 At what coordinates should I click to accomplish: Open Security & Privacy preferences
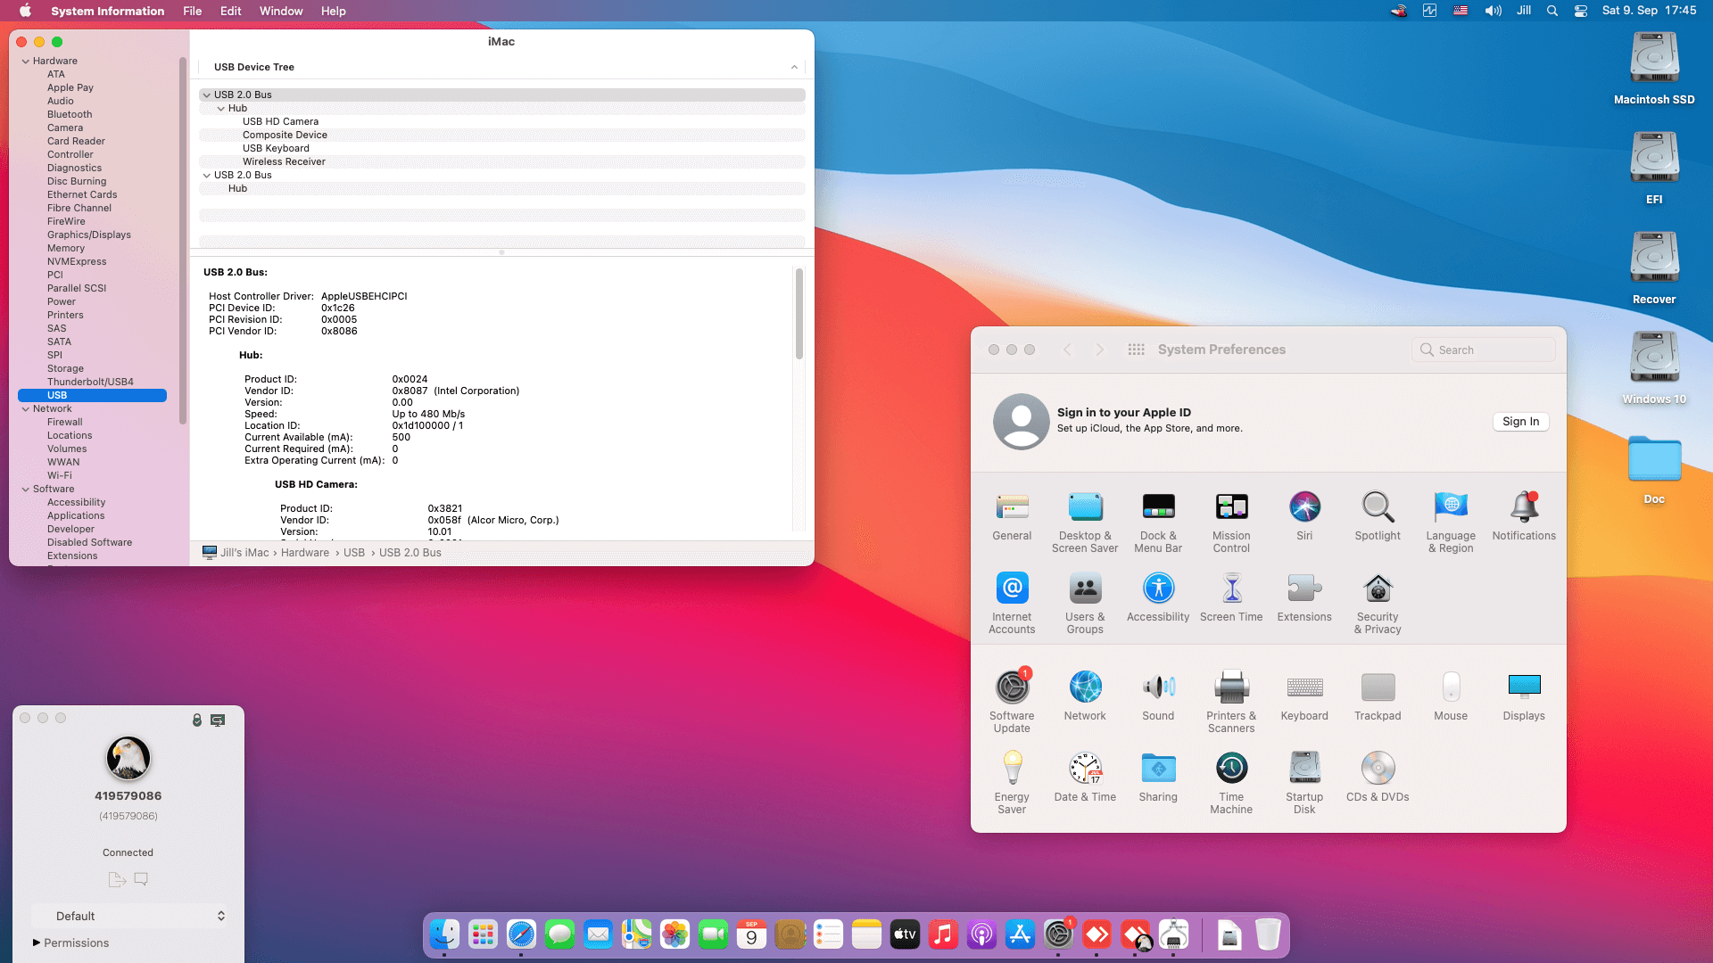pyautogui.click(x=1378, y=604)
